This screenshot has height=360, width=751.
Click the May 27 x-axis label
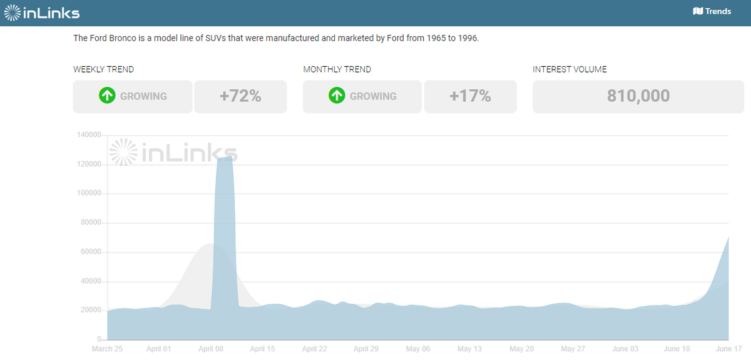click(x=573, y=349)
